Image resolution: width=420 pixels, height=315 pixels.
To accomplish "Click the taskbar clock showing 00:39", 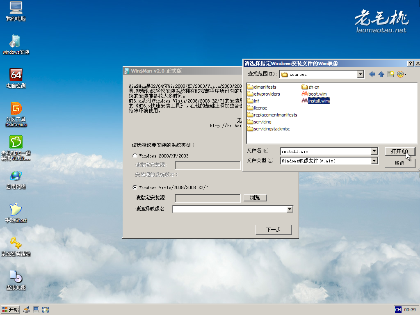I will (x=410, y=310).
